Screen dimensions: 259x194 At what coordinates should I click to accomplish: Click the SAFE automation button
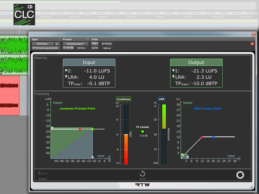[x=94, y=48]
